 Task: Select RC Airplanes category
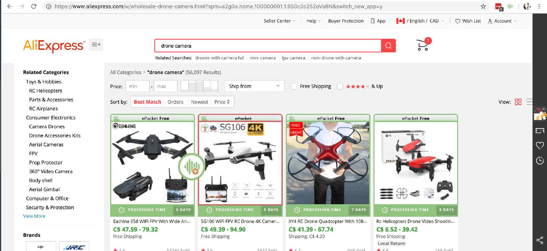tap(43, 109)
